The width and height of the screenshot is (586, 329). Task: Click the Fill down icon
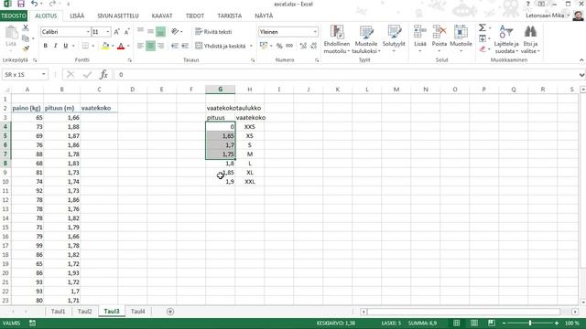tap(483, 38)
